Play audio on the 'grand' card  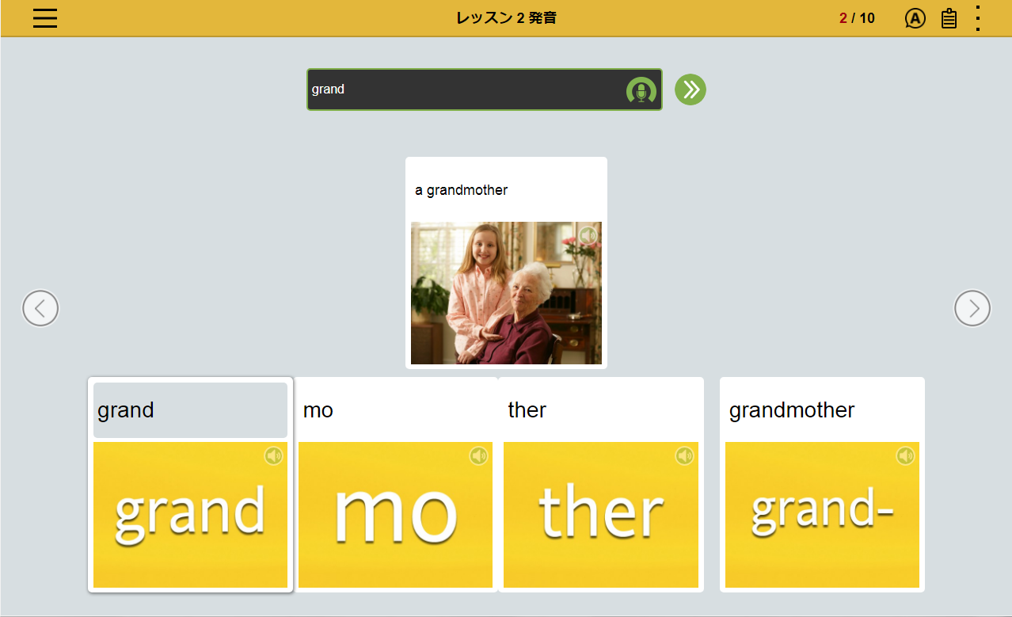273,456
